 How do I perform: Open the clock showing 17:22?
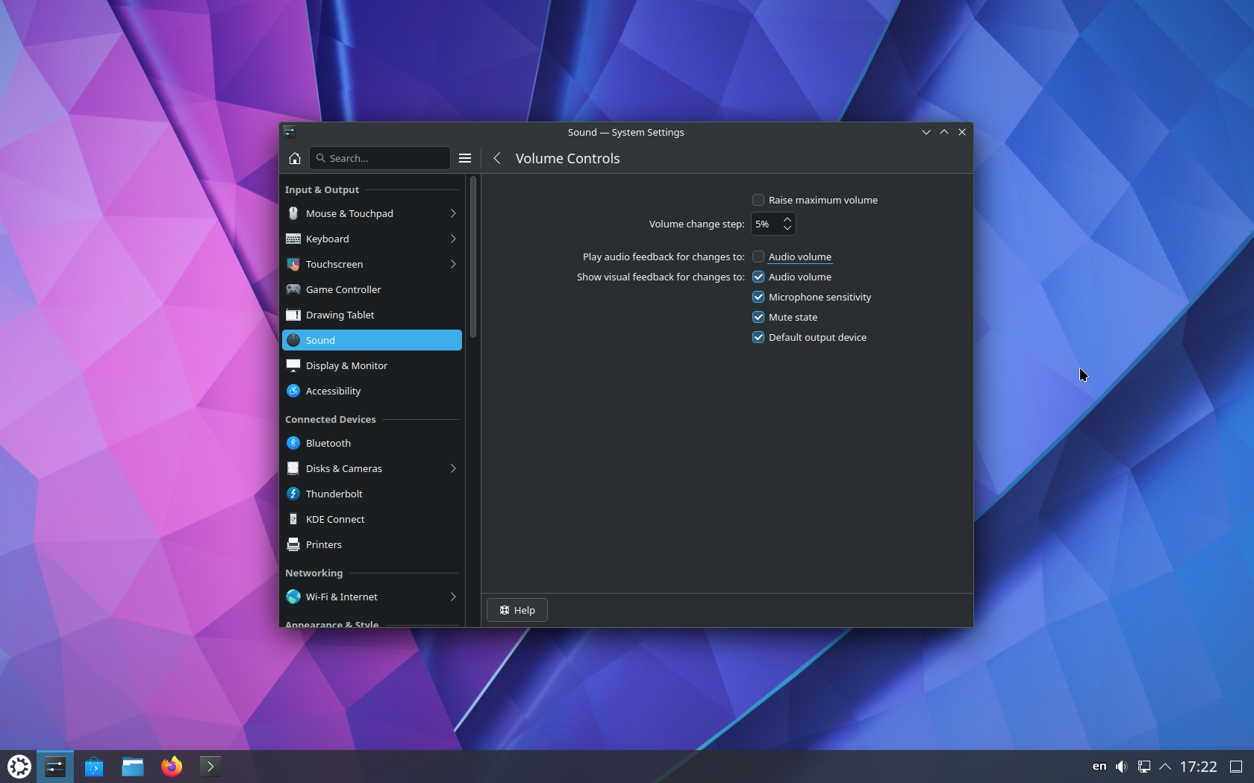tap(1198, 767)
